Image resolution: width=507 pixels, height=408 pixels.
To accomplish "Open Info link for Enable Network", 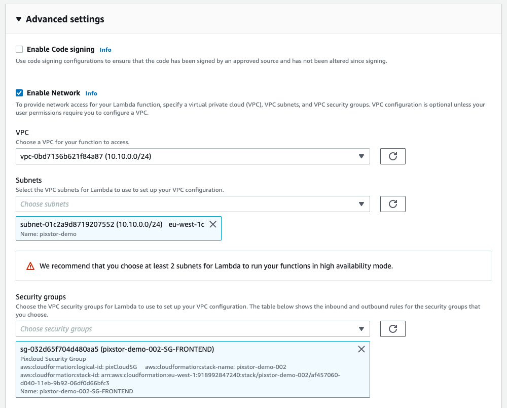I will (91, 93).
